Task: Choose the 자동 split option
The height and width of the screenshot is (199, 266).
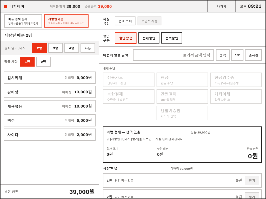Action: (x=88, y=48)
